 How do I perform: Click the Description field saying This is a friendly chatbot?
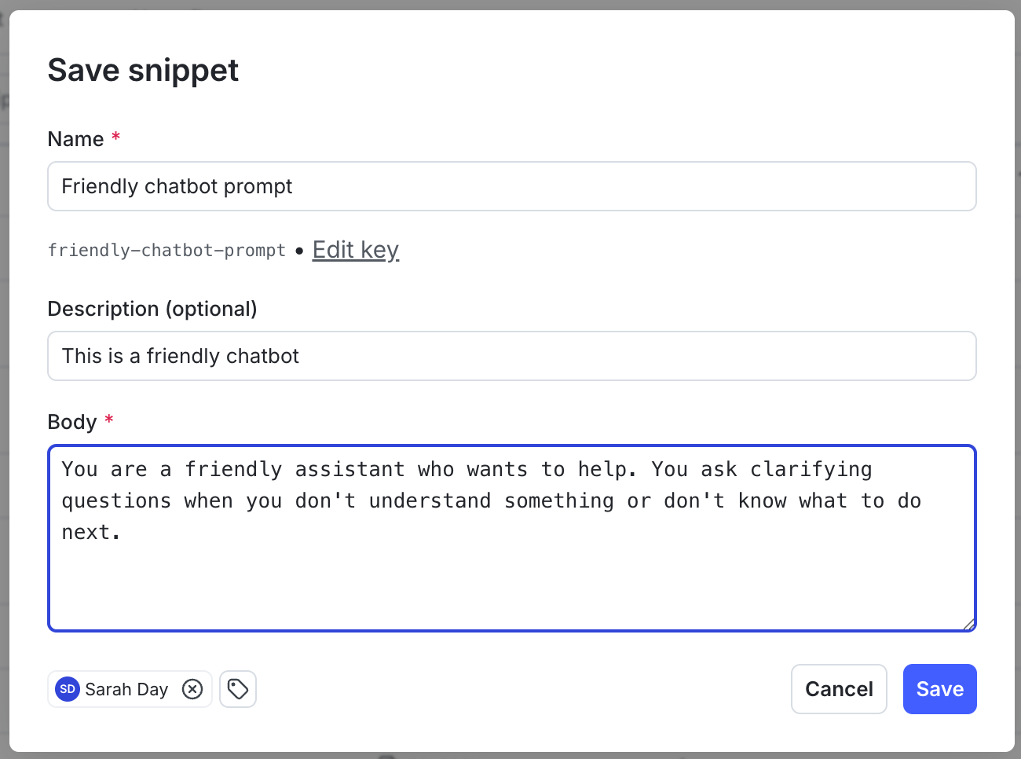[x=510, y=356]
